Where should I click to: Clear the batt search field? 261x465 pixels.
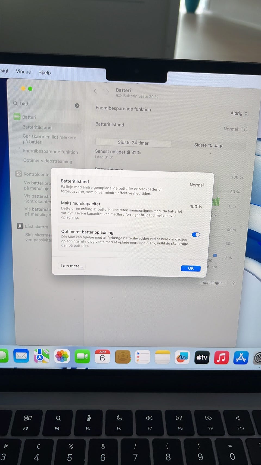click(77, 105)
